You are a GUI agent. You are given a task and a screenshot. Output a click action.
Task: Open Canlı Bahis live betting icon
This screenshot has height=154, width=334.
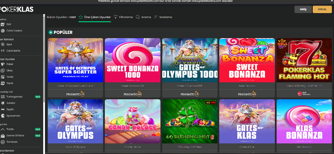coord(2,51)
